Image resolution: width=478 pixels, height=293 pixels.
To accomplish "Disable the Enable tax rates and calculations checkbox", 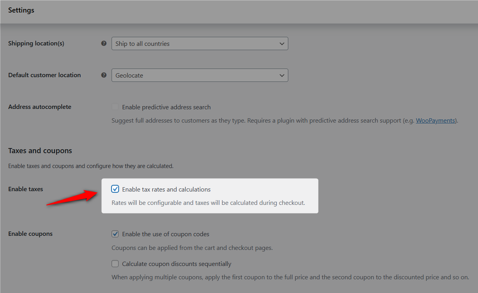I will tap(115, 189).
